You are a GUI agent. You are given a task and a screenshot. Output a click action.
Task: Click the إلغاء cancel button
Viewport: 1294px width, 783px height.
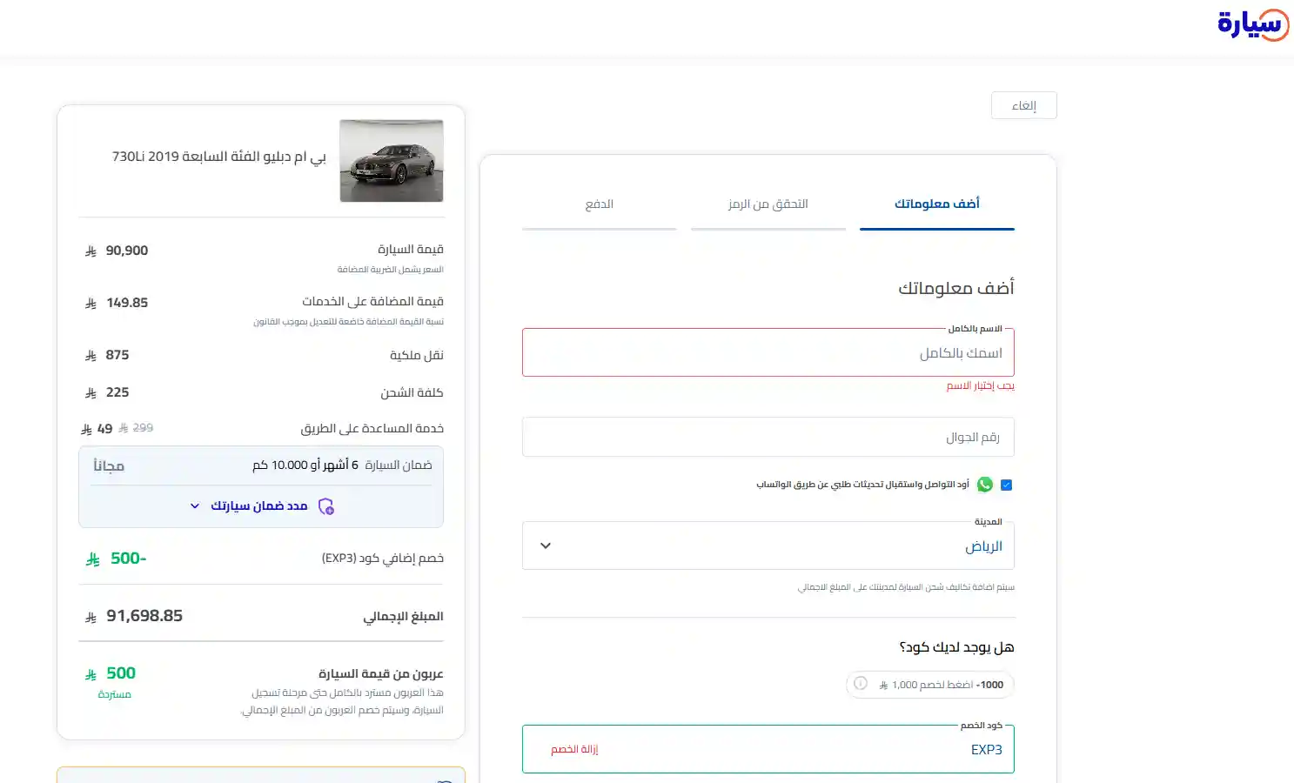(x=1023, y=105)
